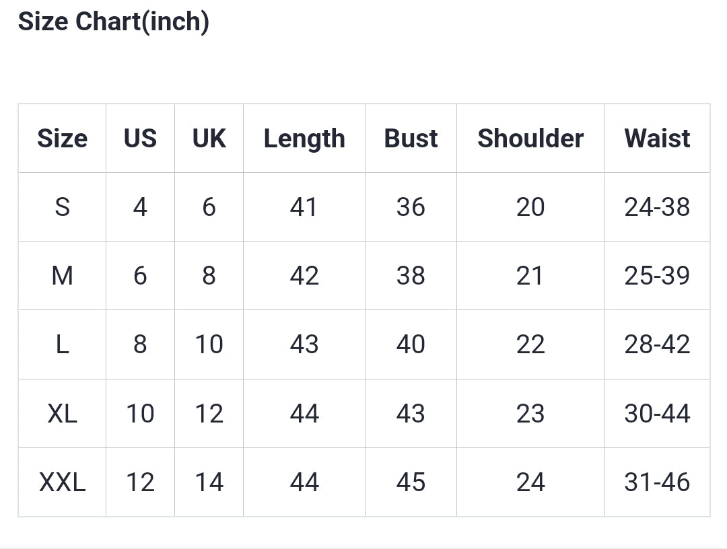Click the Bust column header
This screenshot has height=549, width=727.
[411, 139]
